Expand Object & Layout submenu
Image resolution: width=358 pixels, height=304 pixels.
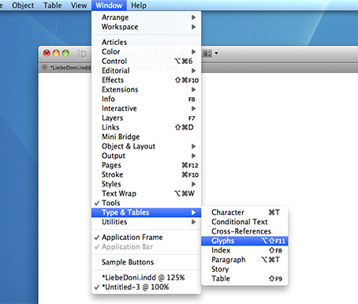point(146,146)
